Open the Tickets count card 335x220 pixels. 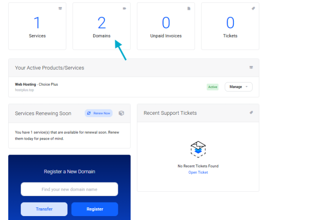pyautogui.click(x=230, y=26)
